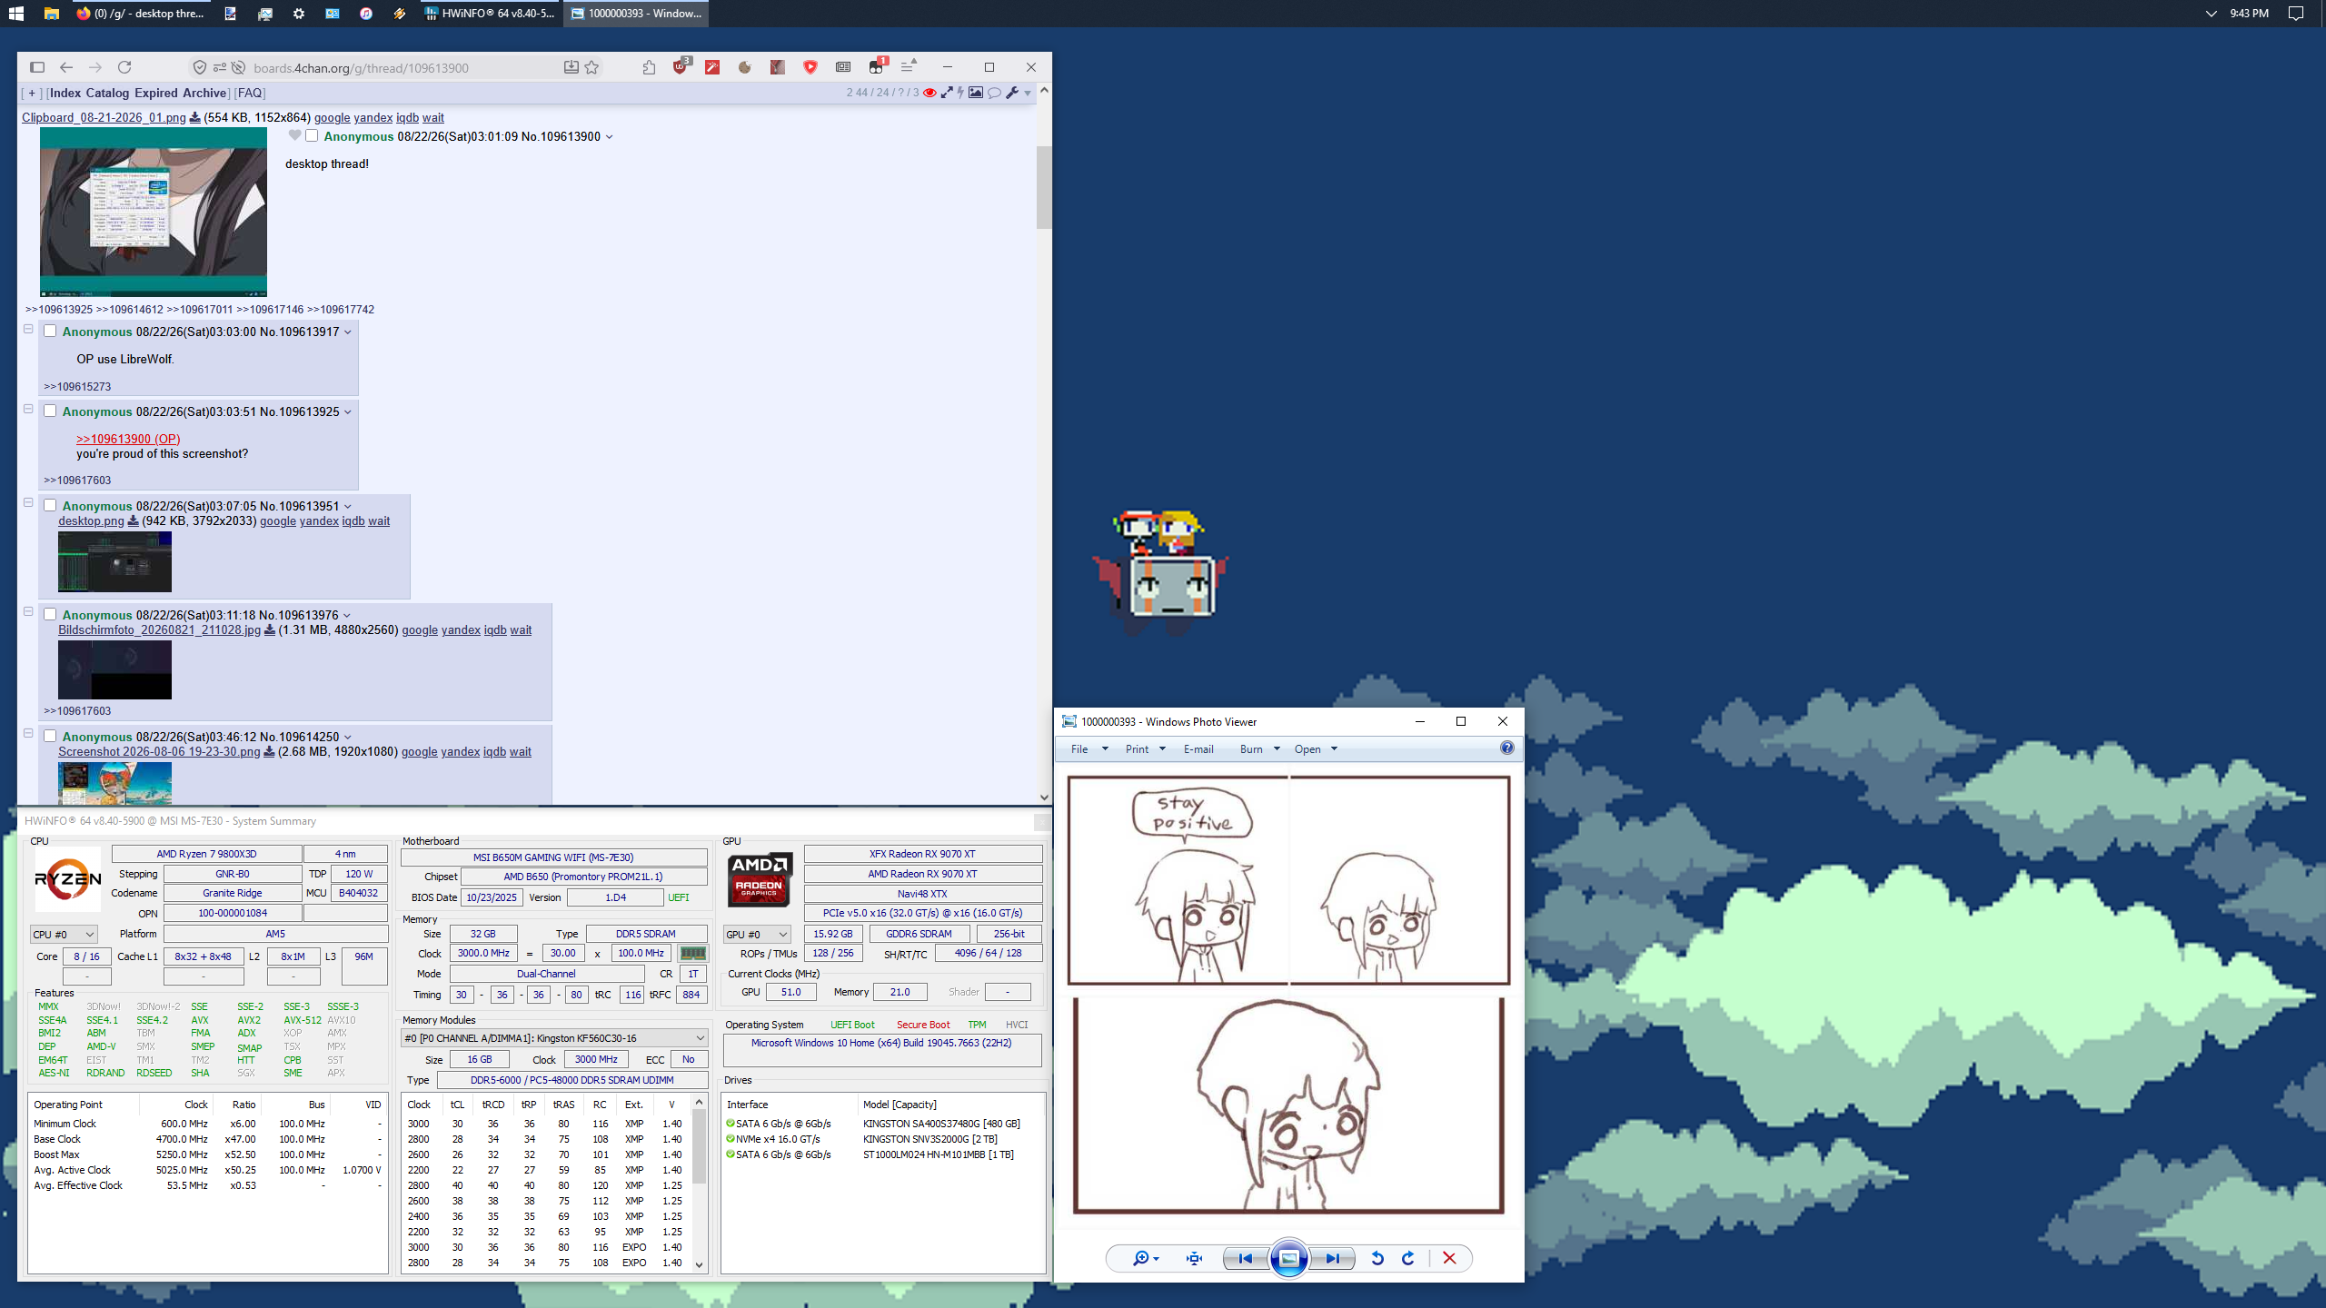Click the Firefox address bar URL
Viewport: 2326px width, 1308px height.
[362, 68]
